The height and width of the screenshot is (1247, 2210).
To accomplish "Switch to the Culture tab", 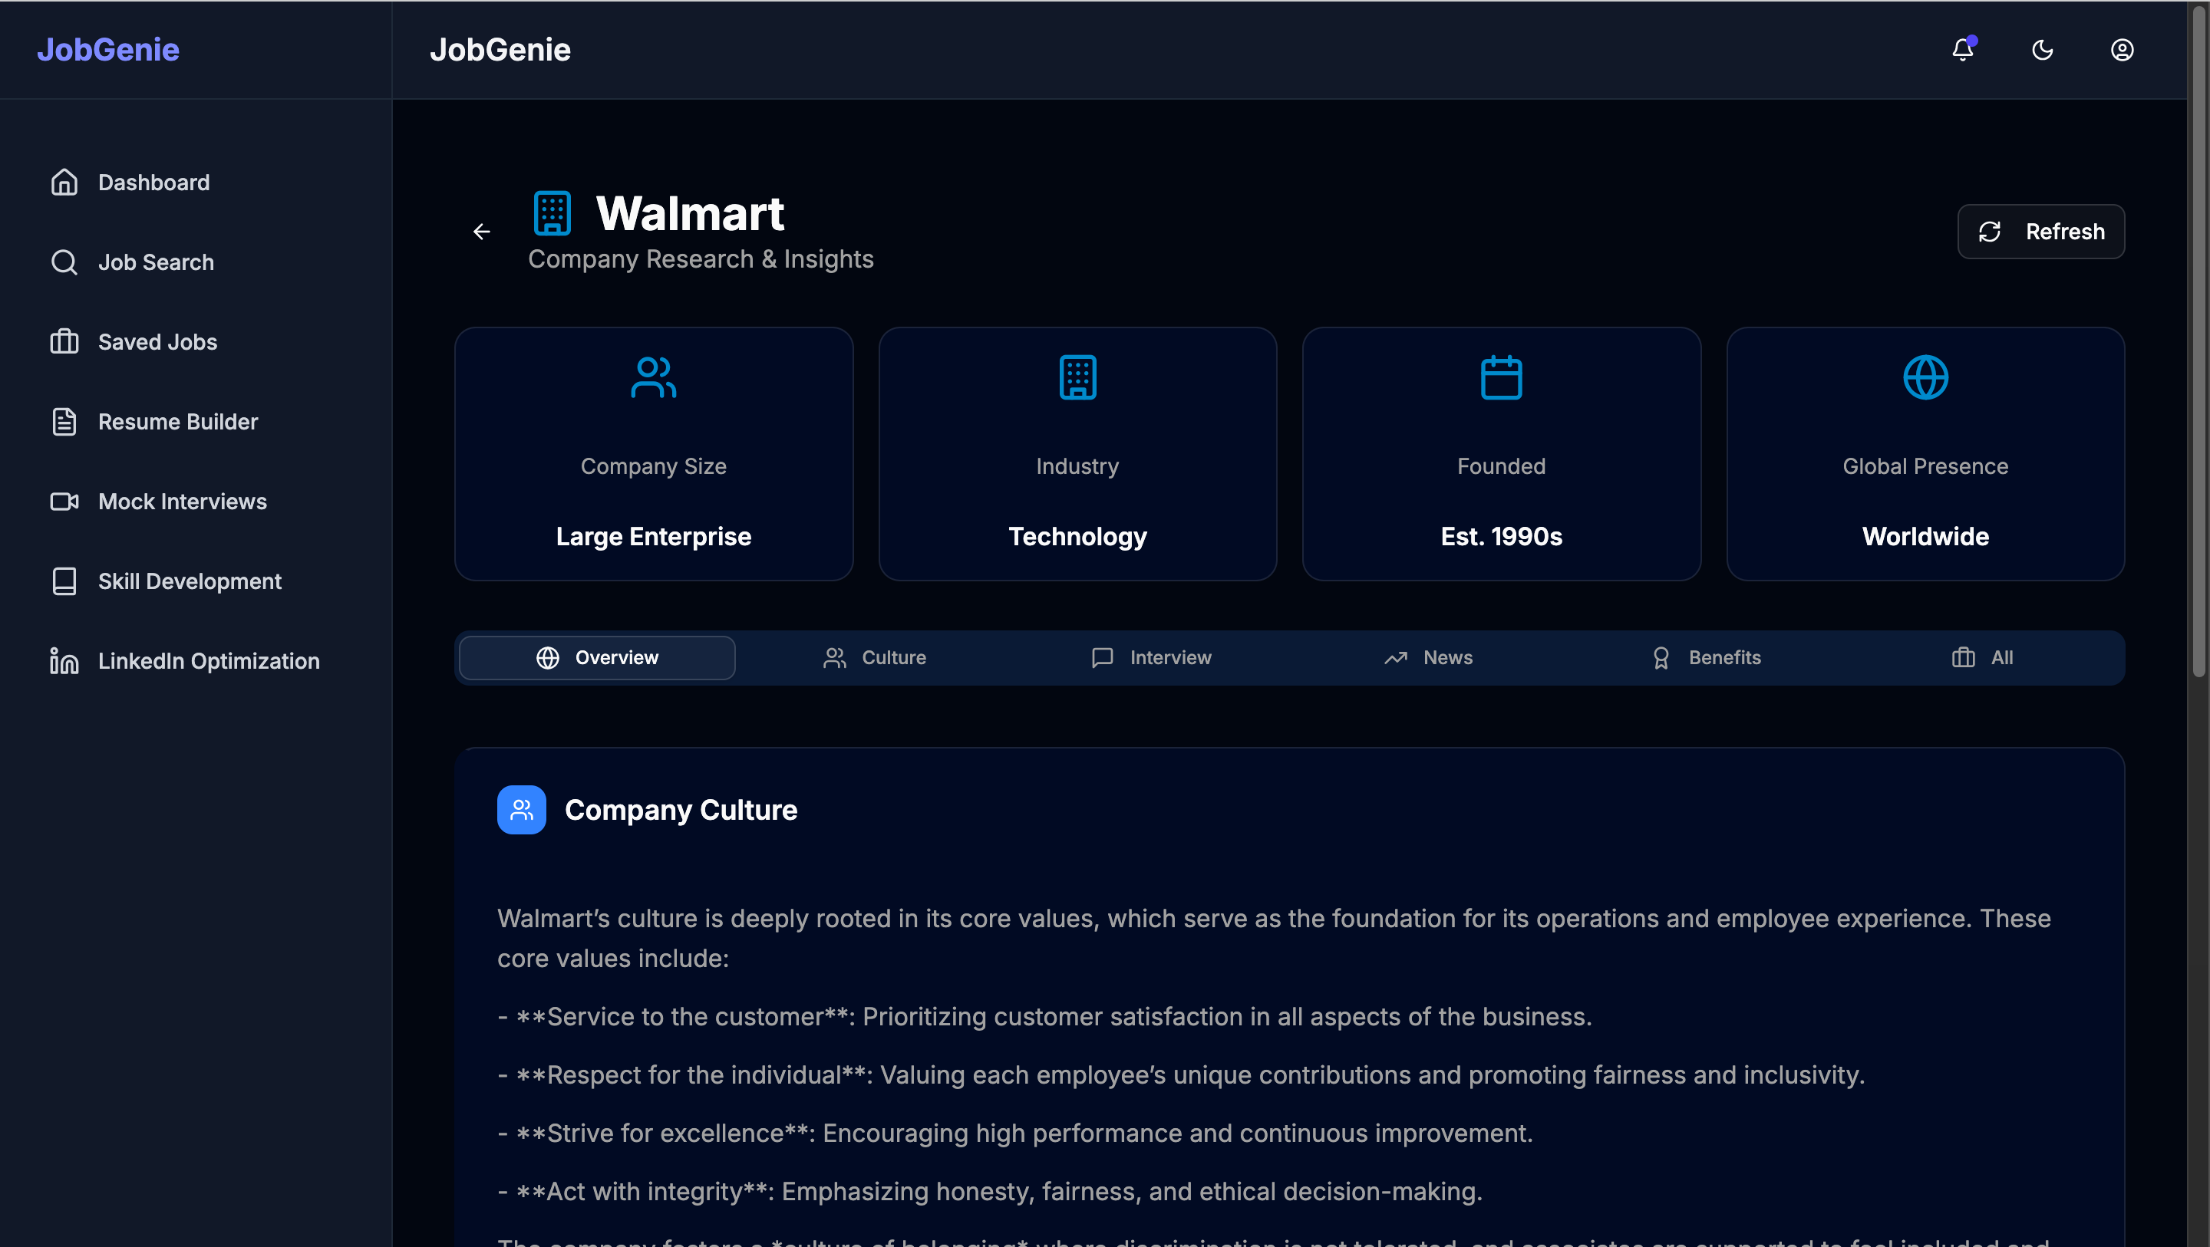I will coord(874,657).
